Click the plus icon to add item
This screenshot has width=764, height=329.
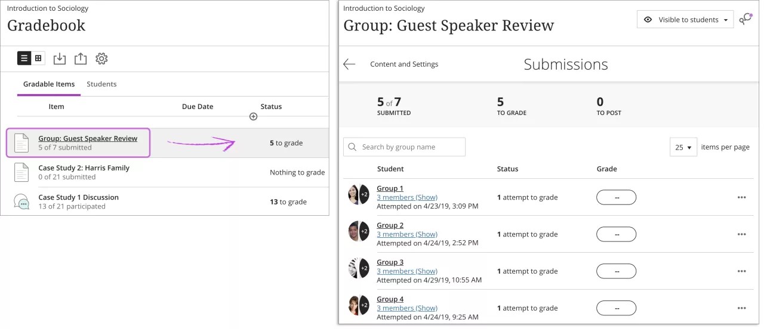point(253,116)
